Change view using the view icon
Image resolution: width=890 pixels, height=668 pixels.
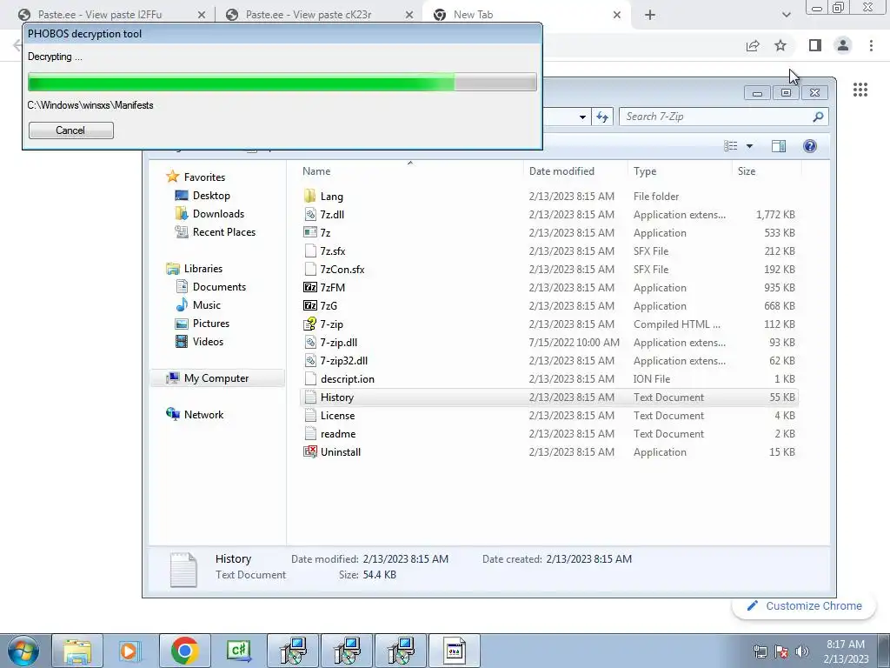[x=731, y=146]
